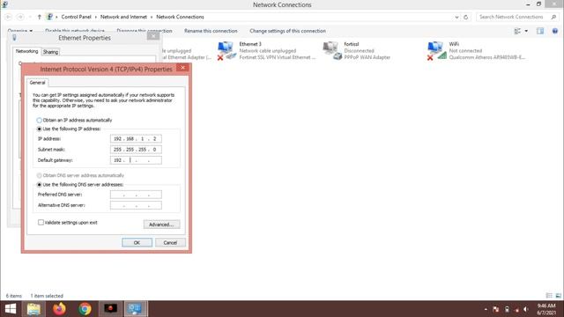Select the Ethernet 3 adapter icon
564x317 pixels.
coord(226,50)
